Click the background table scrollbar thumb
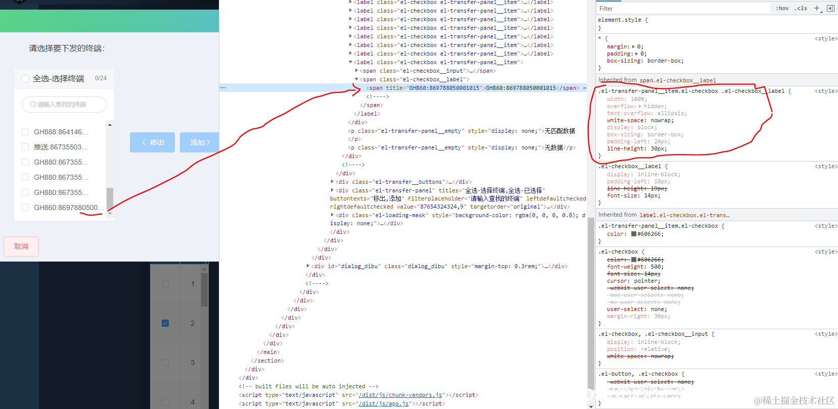The width and height of the screenshot is (838, 409). (205, 289)
